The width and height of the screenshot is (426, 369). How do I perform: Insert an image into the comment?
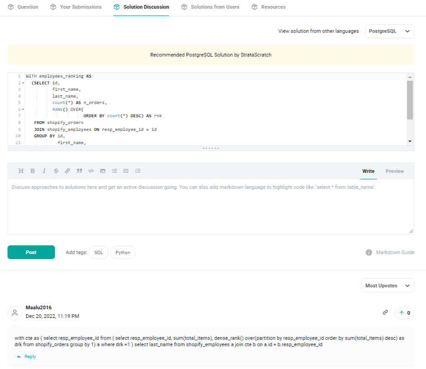(x=102, y=171)
